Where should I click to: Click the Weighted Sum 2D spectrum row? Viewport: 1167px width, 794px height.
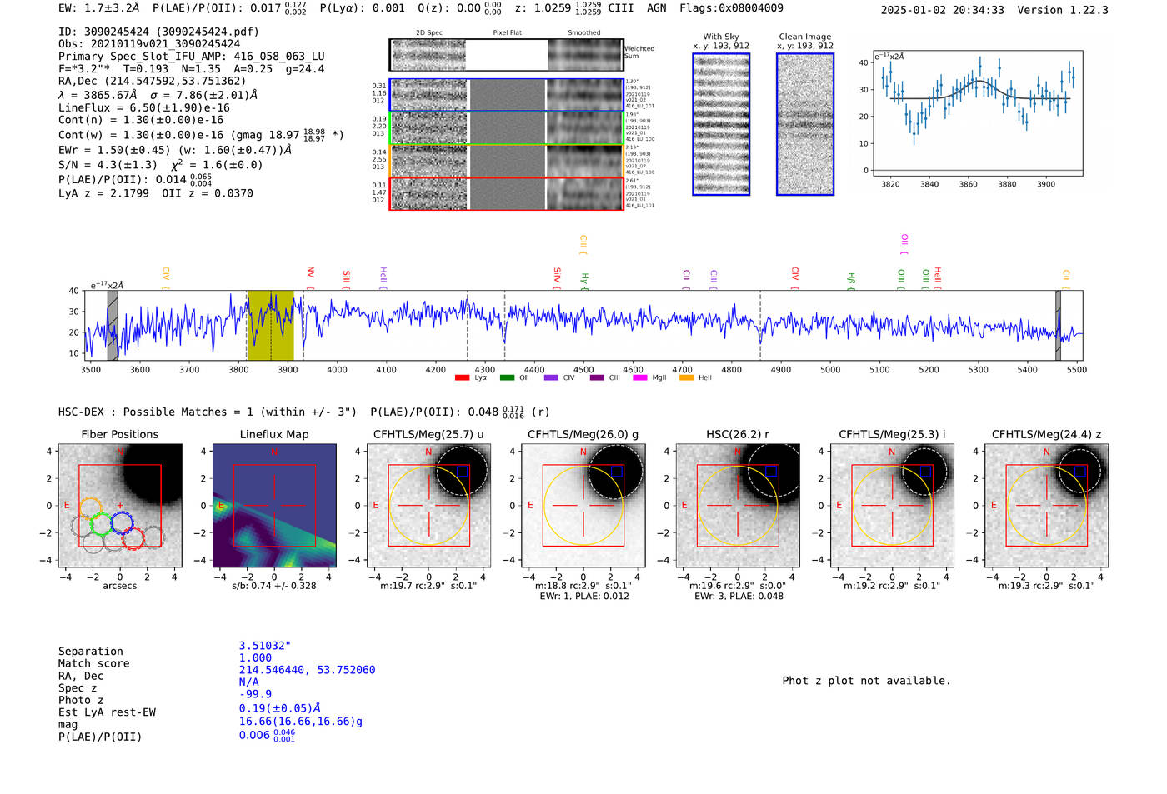pos(507,55)
